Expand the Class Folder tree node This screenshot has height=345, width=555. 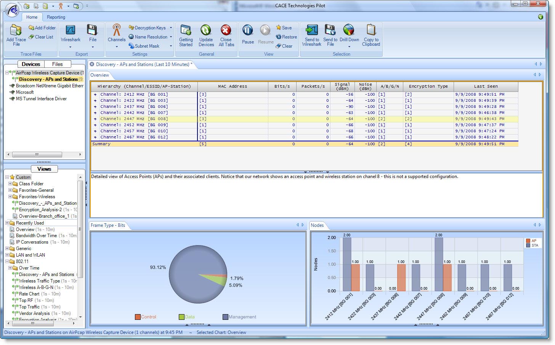coord(10,184)
